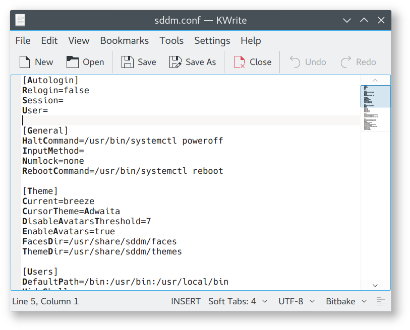The width and height of the screenshot is (410, 330).
Task: Open the Bookmarks menu
Action: pos(124,40)
